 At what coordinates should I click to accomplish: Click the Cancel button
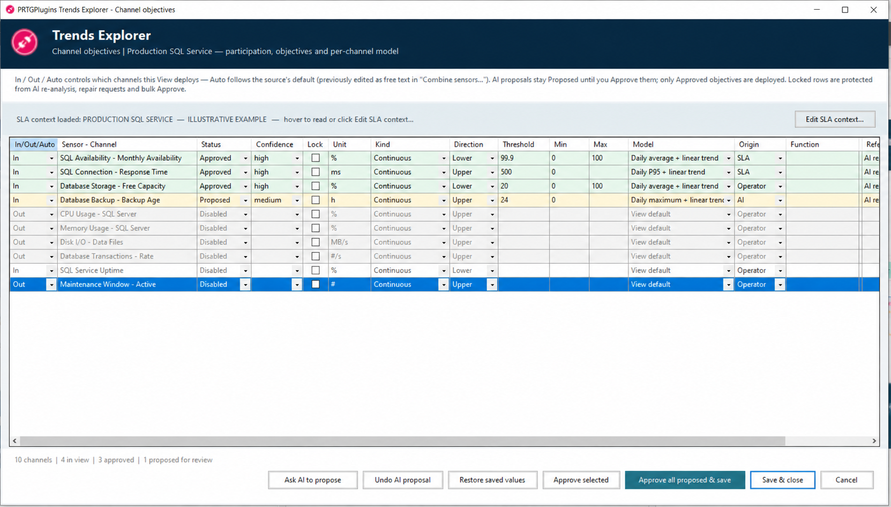847,480
